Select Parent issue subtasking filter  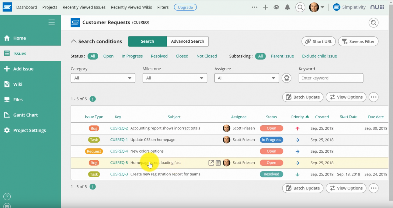282,56
